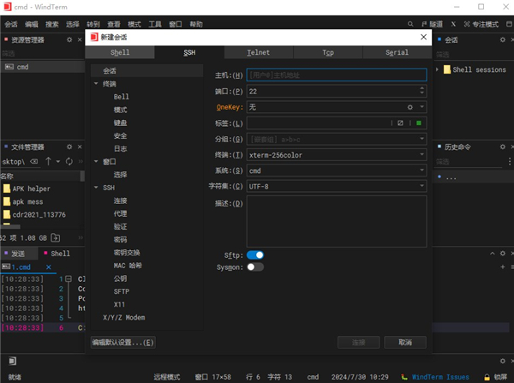Click the 取消 cancel button
The height and width of the screenshot is (383, 514).
[399, 342]
